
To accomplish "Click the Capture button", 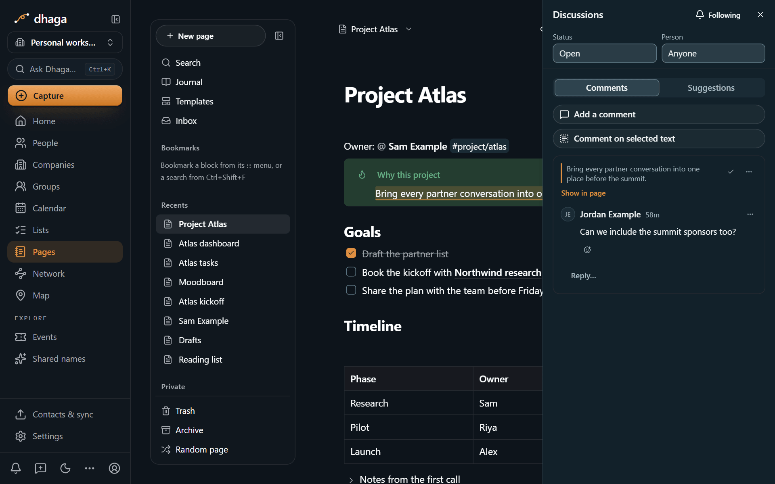I will click(65, 96).
